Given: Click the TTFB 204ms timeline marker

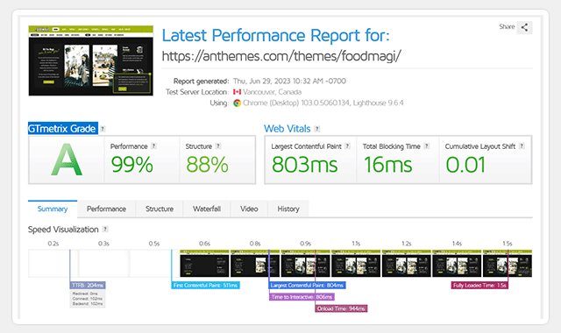Looking at the screenshot, I should click(x=88, y=286).
